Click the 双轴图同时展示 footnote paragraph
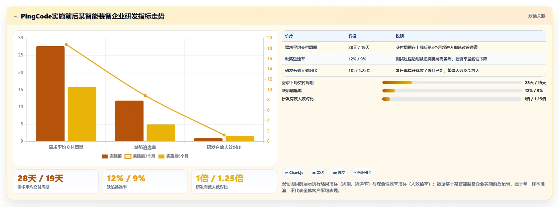 tap(413, 187)
